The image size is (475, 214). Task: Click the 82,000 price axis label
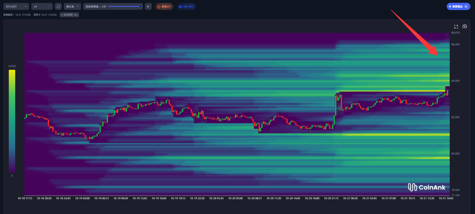tap(455, 117)
